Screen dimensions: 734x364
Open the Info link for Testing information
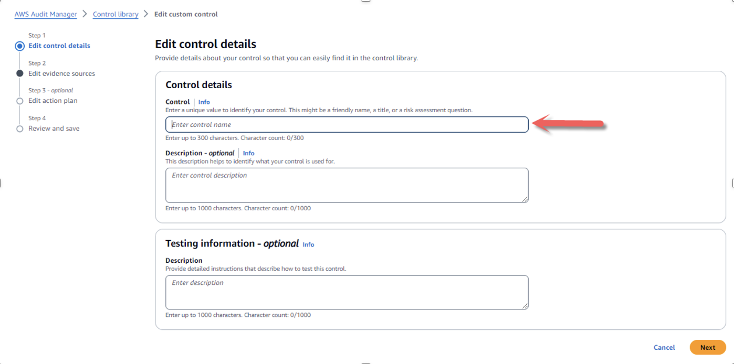[x=308, y=244]
